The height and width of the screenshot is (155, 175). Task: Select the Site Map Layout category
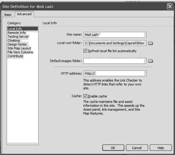22,48
